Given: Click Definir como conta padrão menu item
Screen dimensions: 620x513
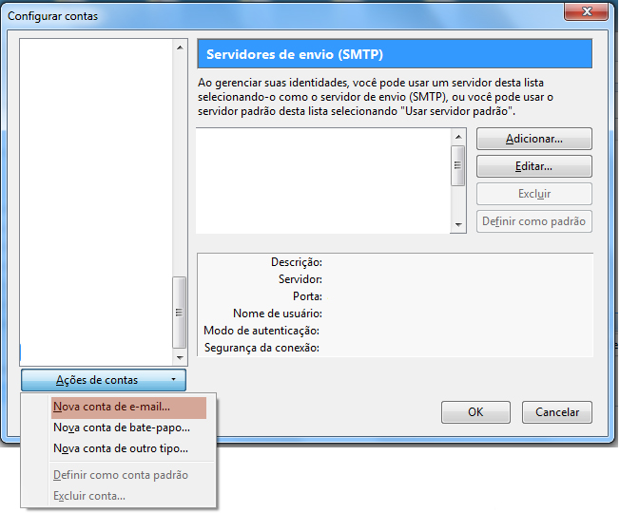Looking at the screenshot, I should [121, 475].
